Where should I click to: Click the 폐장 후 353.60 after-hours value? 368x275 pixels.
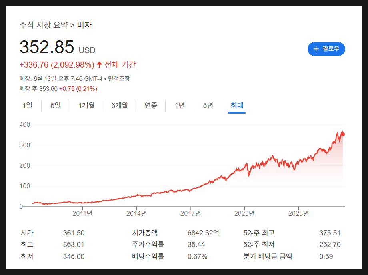point(38,89)
